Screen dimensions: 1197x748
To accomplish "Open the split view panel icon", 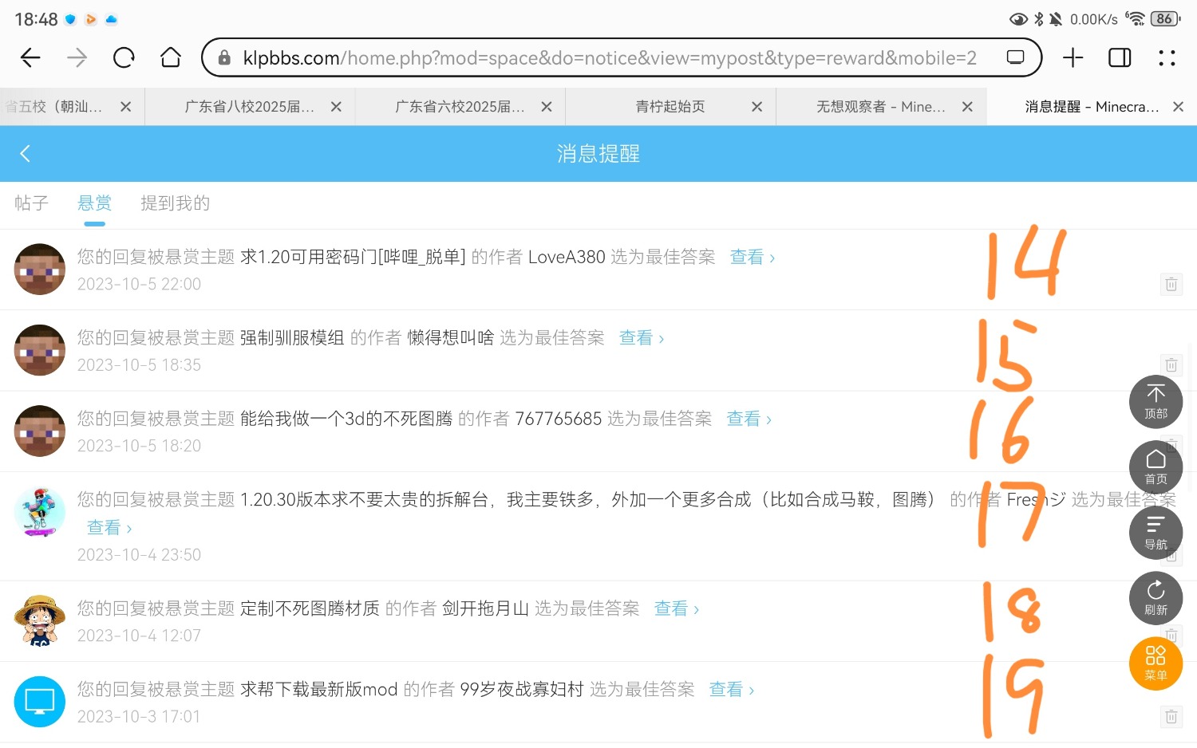I will (1120, 57).
